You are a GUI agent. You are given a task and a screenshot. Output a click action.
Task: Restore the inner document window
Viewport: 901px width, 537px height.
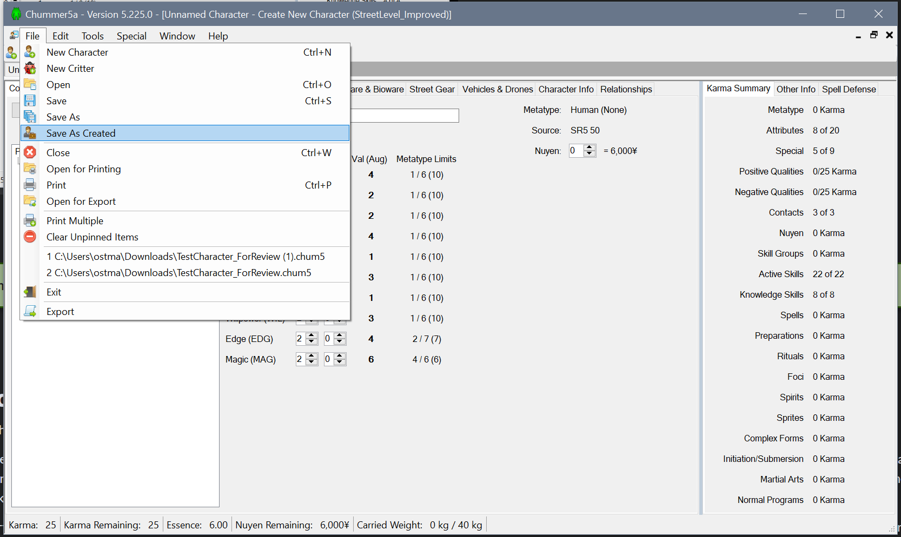click(873, 35)
